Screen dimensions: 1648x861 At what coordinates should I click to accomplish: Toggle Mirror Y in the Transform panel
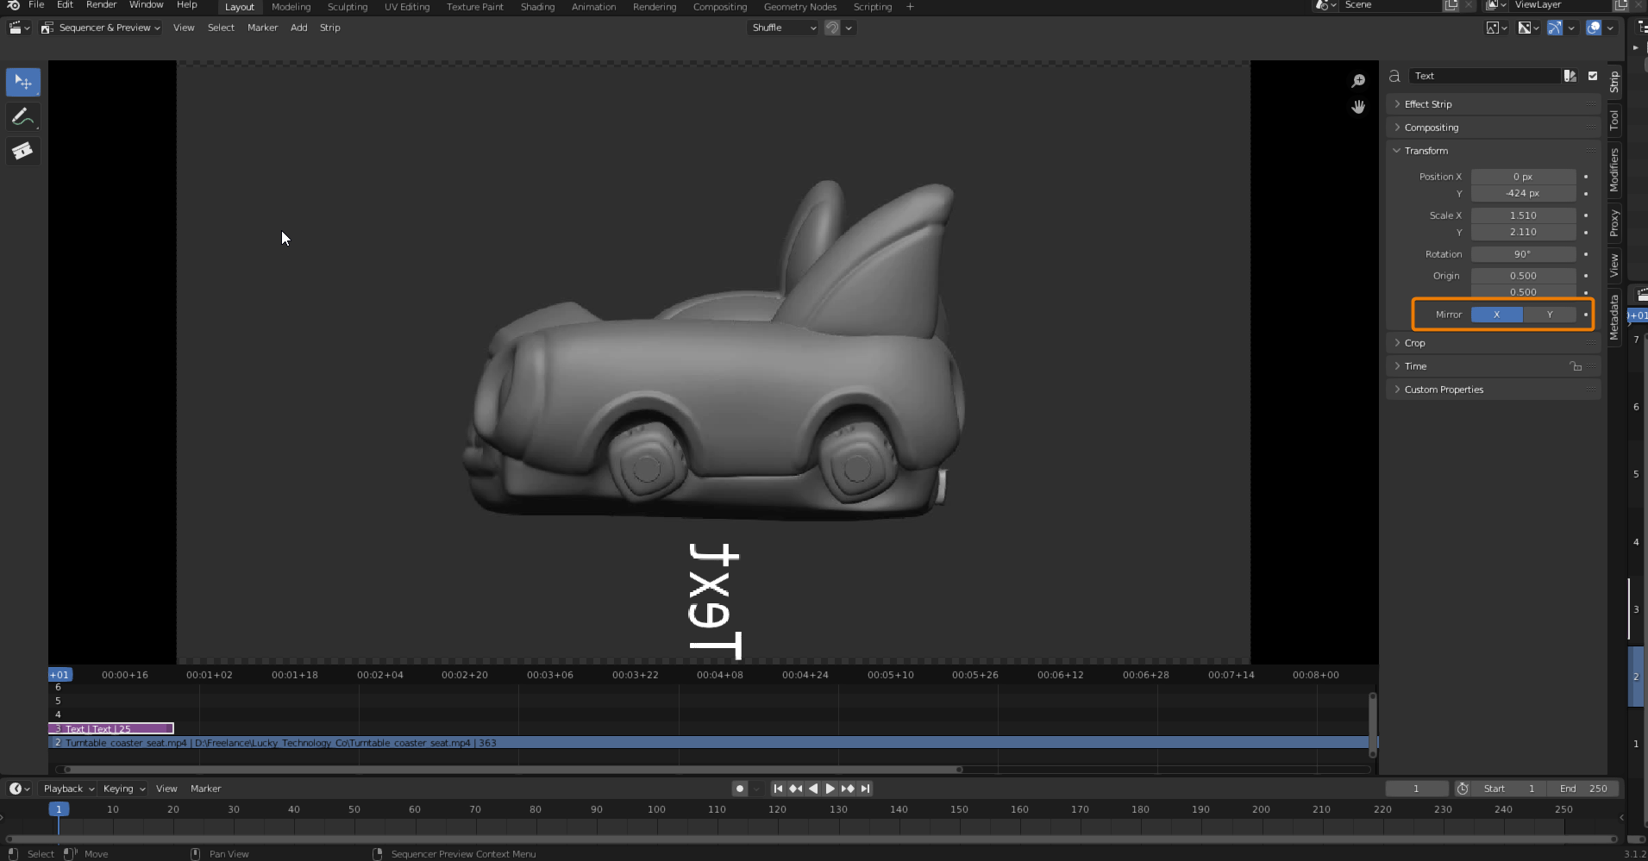pos(1549,315)
